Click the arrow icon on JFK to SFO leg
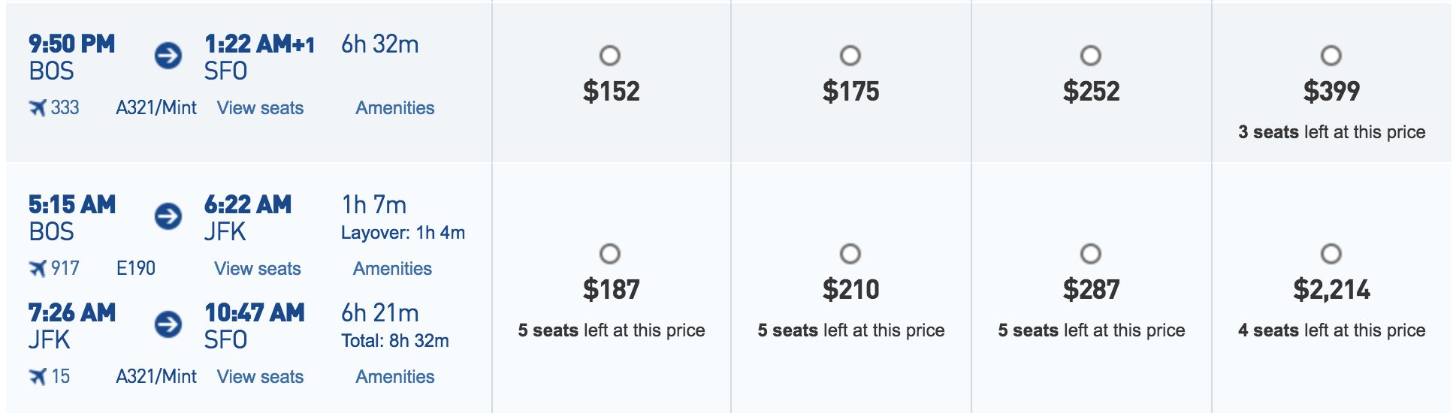This screenshot has height=413, width=1456. (168, 324)
